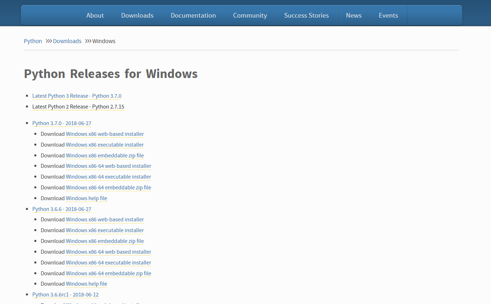Open the About menu

[95, 15]
